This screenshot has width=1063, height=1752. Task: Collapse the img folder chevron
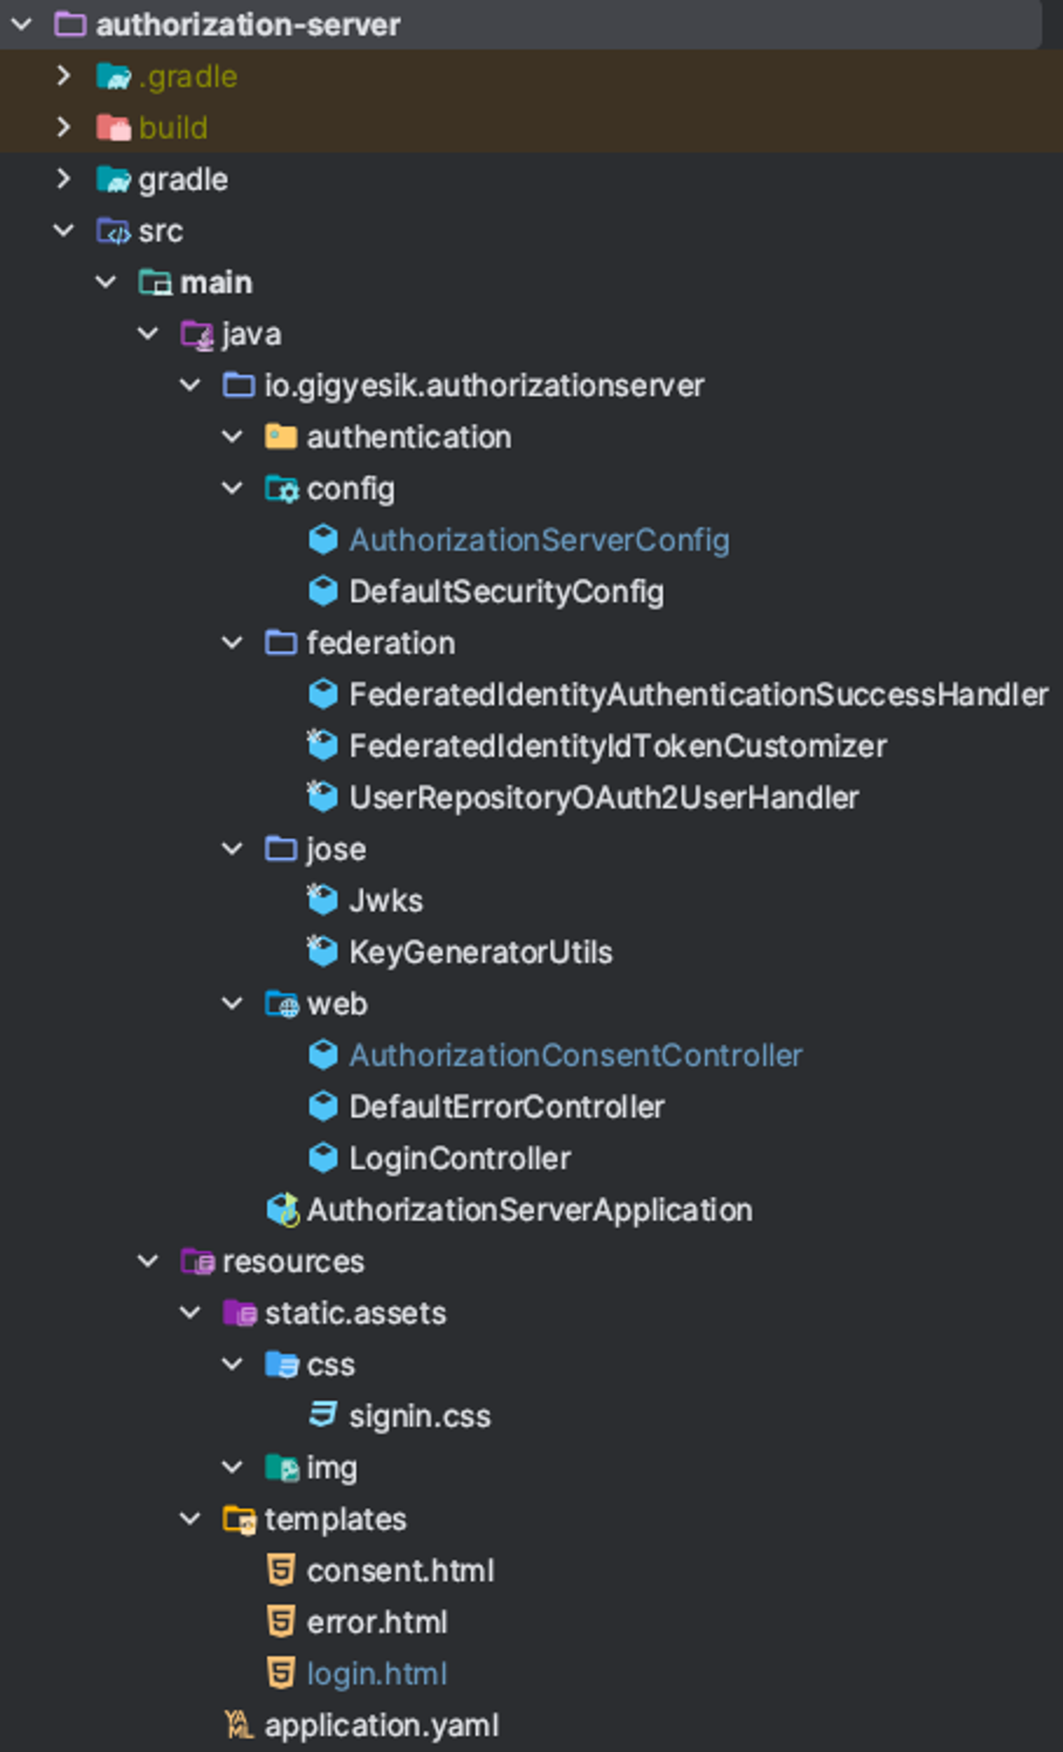(232, 1468)
